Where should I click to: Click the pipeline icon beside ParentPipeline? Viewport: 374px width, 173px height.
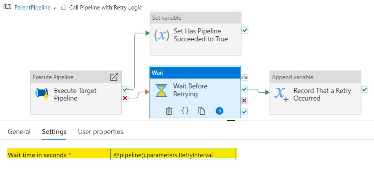coord(8,7)
